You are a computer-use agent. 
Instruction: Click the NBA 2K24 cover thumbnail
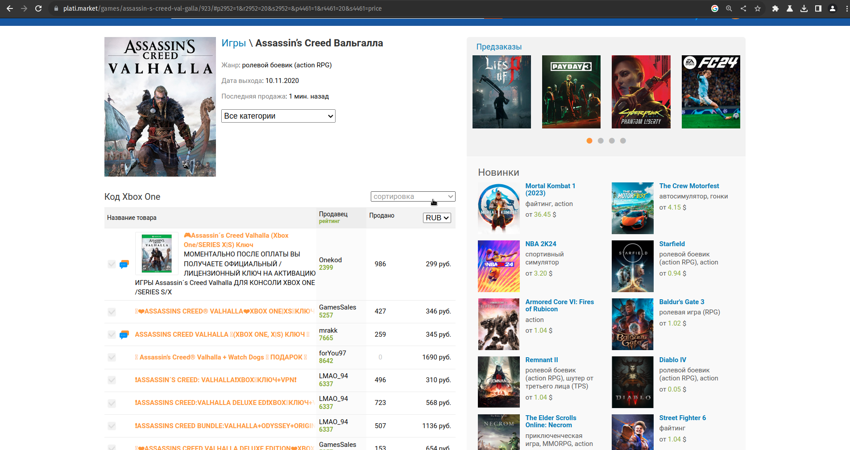coord(499,266)
